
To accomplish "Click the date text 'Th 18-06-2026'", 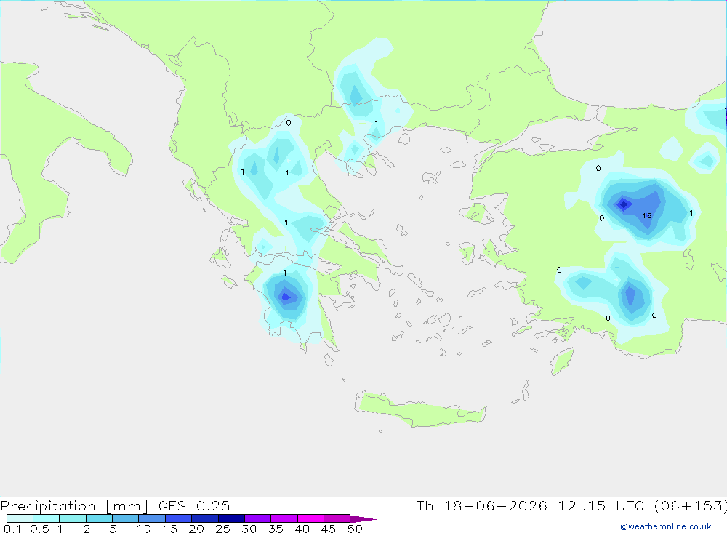I will [x=481, y=505].
